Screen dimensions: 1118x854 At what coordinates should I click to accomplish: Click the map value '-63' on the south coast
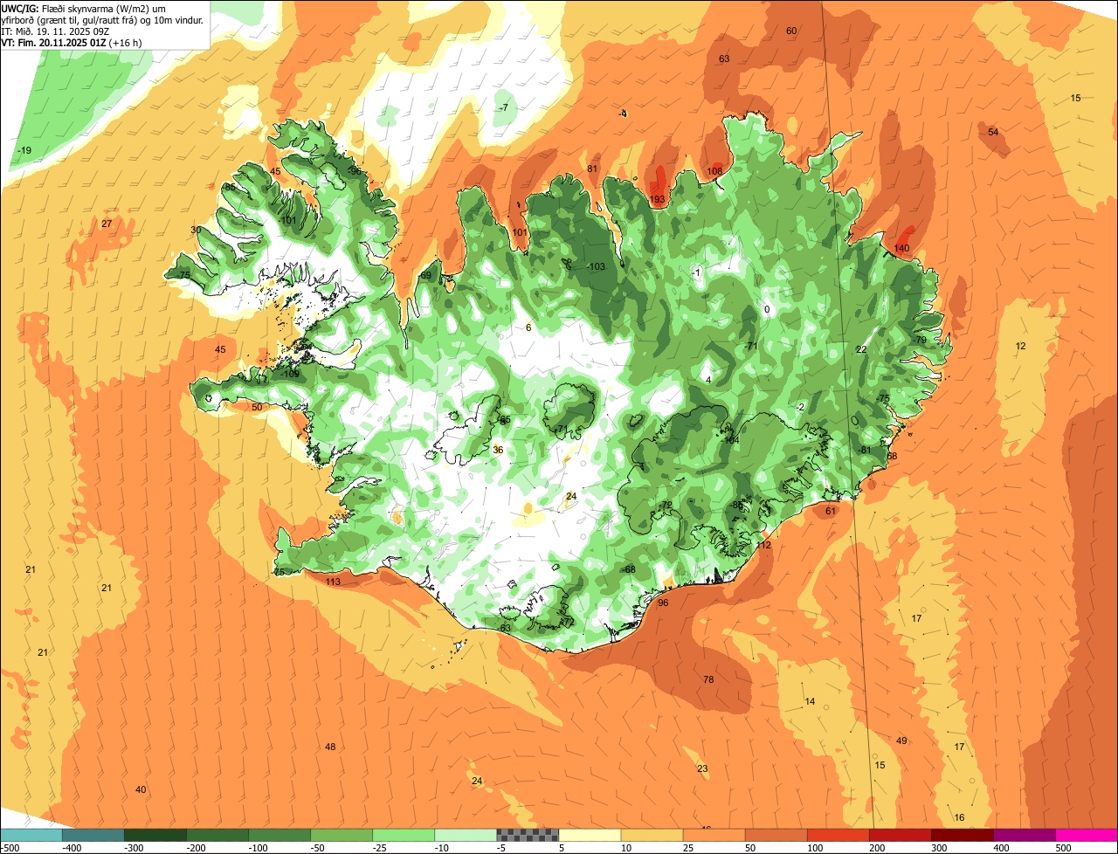click(503, 629)
